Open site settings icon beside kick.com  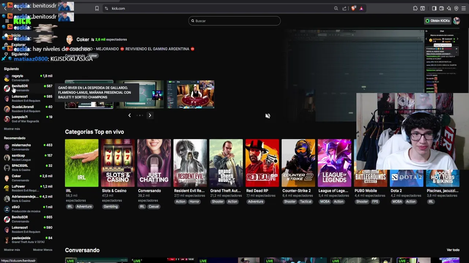point(106,8)
